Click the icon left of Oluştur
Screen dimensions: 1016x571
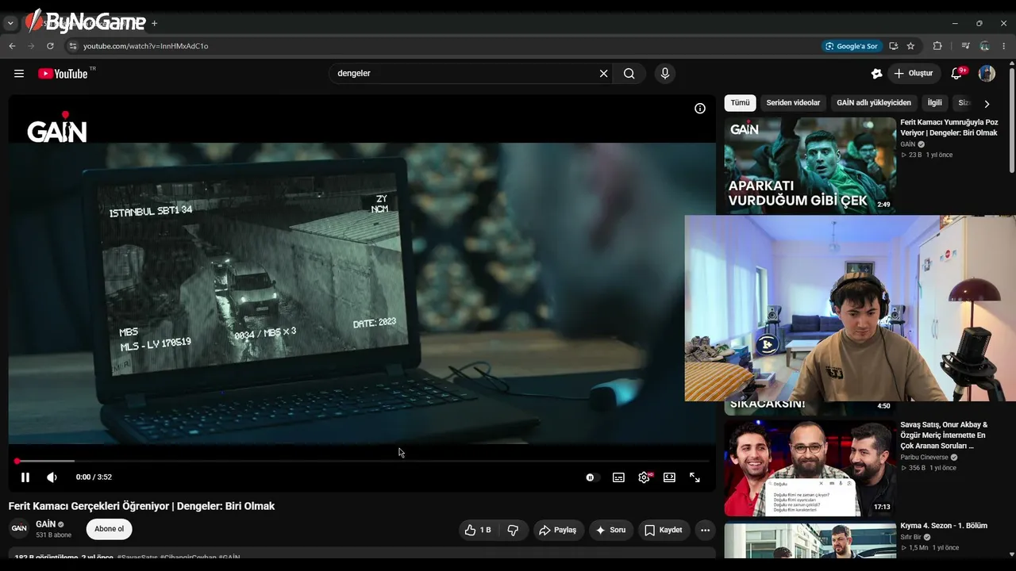[x=876, y=74]
